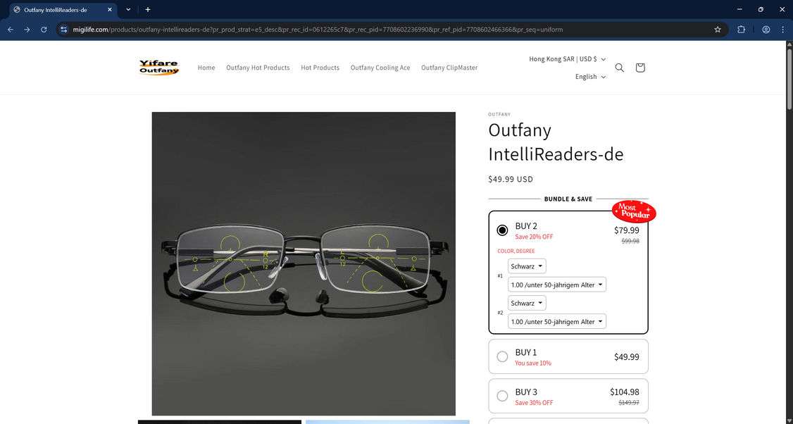Screen dimensions: 793x424
Task: Open the browser profile icon
Action: (x=766, y=30)
